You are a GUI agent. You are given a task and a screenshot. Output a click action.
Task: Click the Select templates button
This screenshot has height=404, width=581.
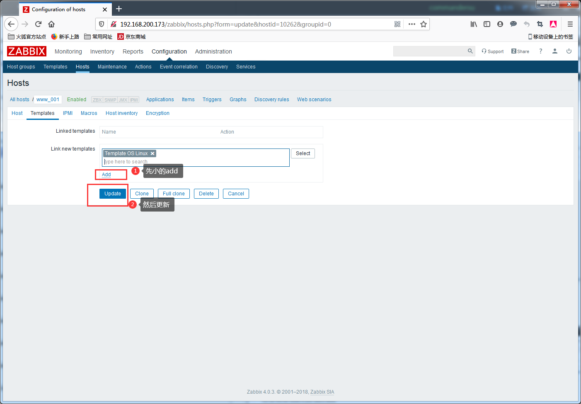pyautogui.click(x=303, y=153)
